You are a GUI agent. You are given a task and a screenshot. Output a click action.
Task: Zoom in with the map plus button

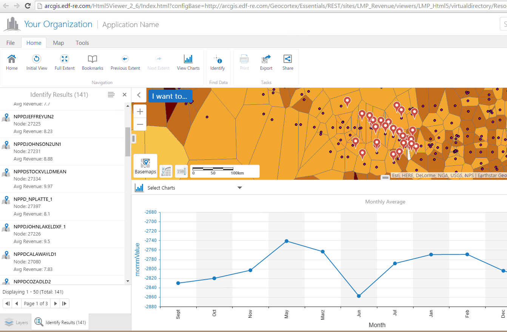tap(140, 112)
